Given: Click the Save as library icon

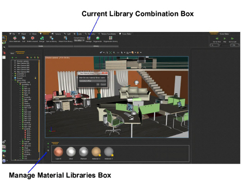Looking at the screenshot, I should click(x=51, y=38).
